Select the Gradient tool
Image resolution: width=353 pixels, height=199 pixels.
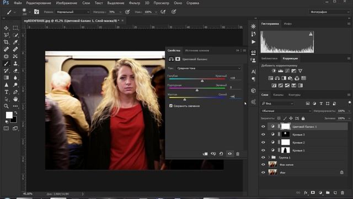pyautogui.click(x=6, y=77)
